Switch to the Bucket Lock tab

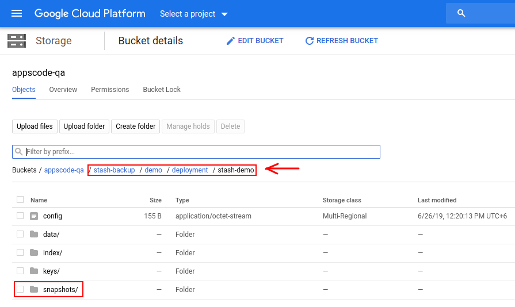[x=162, y=90]
